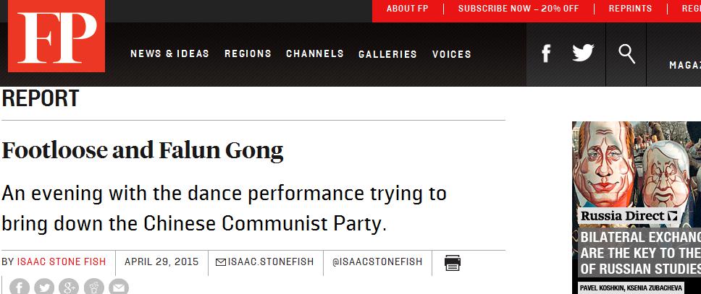Share article on Reddit
The height and width of the screenshot is (294, 701).
(x=94, y=287)
